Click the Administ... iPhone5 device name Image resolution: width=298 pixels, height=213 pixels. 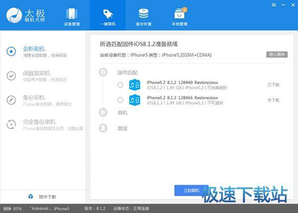50,209
